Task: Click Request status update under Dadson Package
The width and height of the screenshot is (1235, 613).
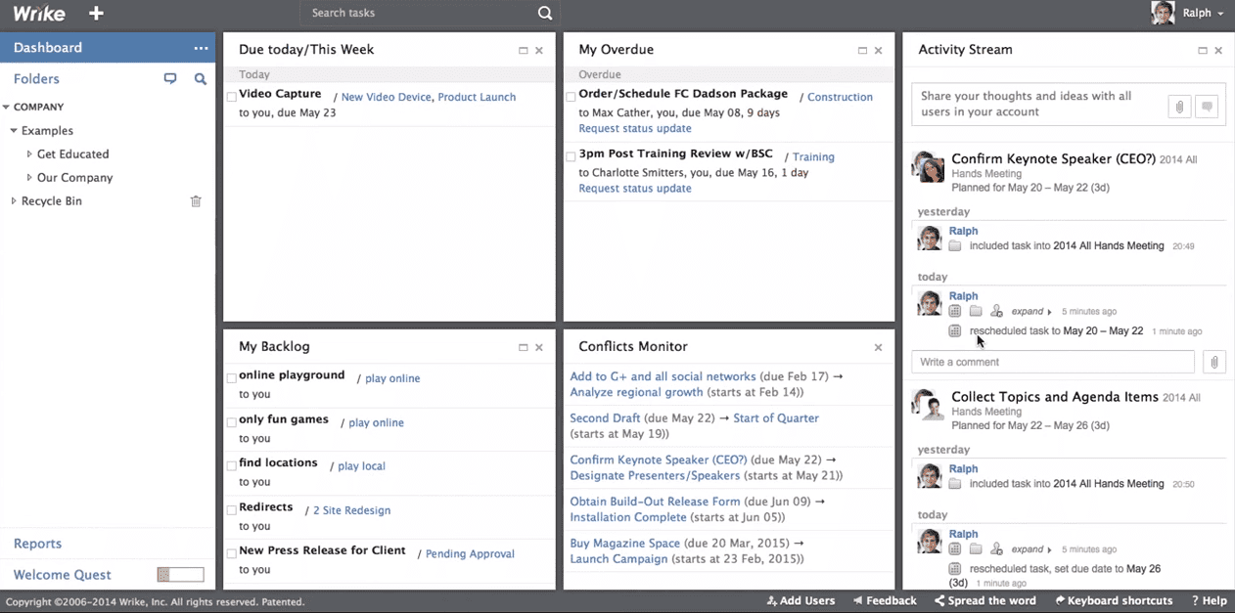Action: pyautogui.click(x=634, y=128)
